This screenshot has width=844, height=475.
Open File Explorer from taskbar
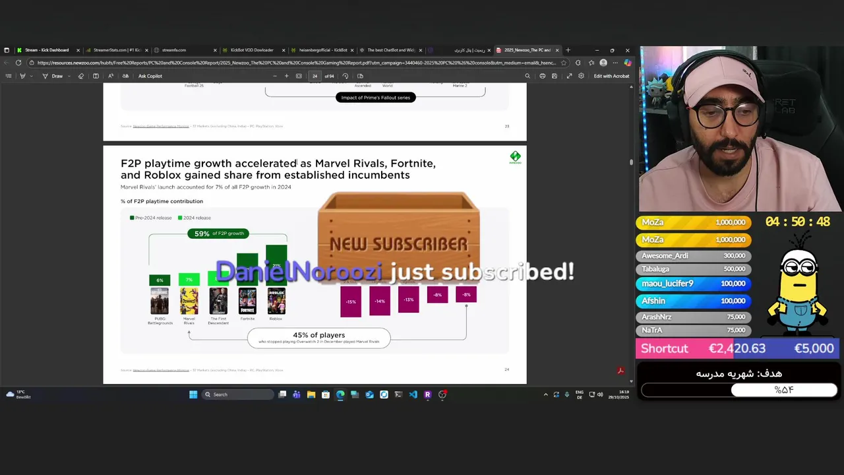coord(311,395)
